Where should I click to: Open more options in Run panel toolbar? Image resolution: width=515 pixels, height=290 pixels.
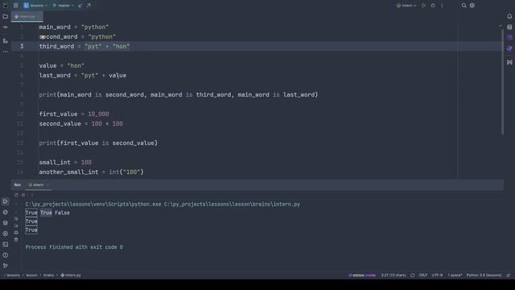tap(32, 195)
